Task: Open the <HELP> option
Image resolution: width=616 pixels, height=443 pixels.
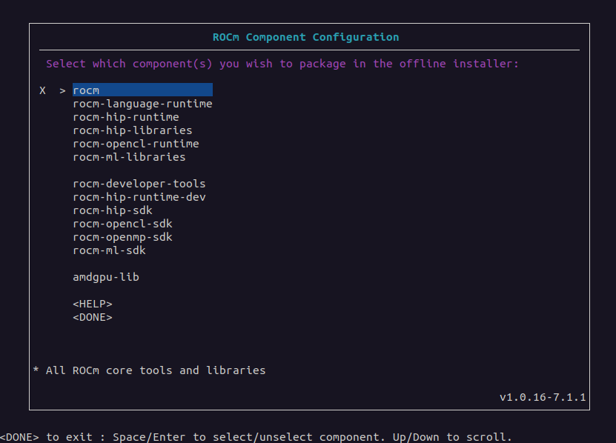Action: coord(92,304)
